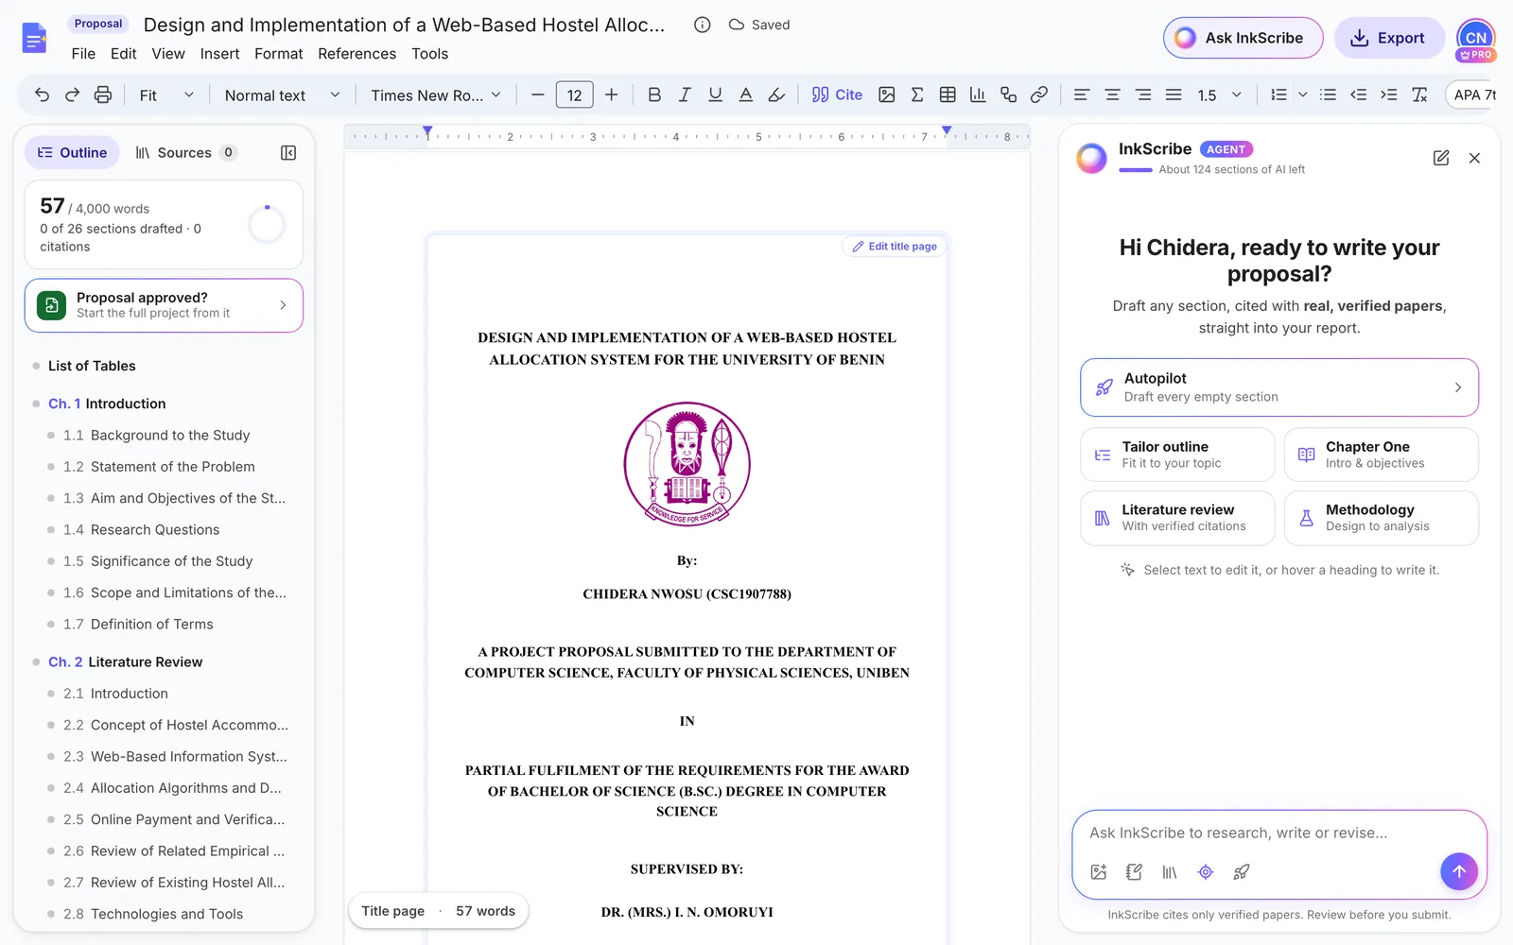Insert a diagram shapes icon
This screenshot has width=1513, height=945.
[x=1008, y=94]
